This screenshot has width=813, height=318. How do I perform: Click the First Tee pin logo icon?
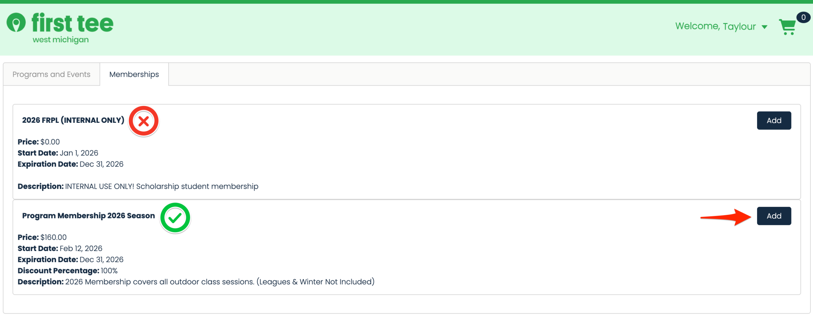point(16,23)
